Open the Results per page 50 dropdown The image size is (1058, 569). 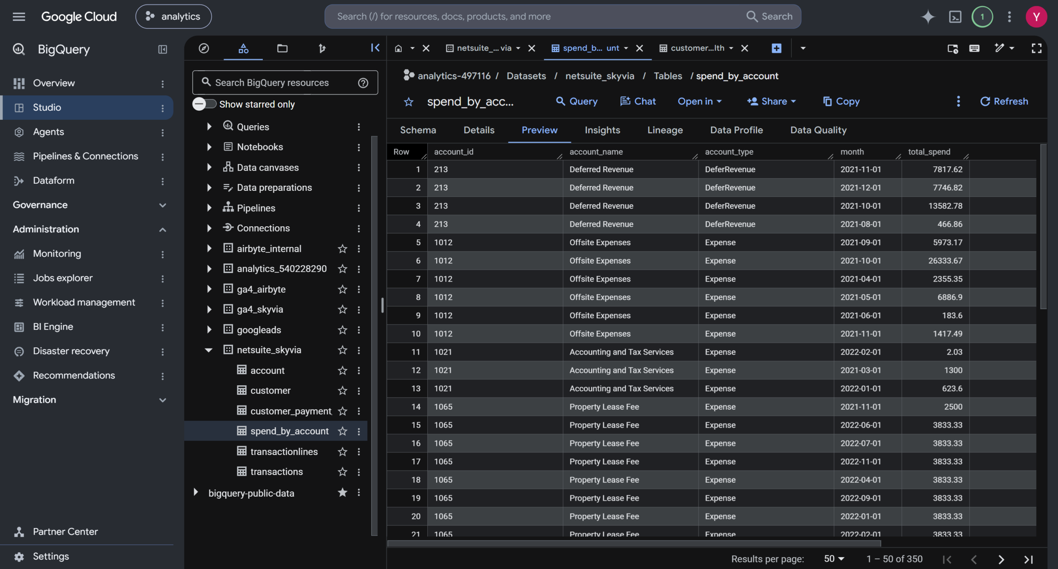point(834,559)
